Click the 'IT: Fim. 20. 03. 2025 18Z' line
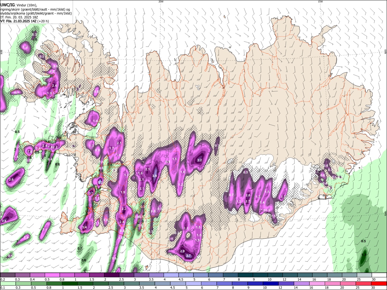387x290 pixels. click(x=19, y=17)
